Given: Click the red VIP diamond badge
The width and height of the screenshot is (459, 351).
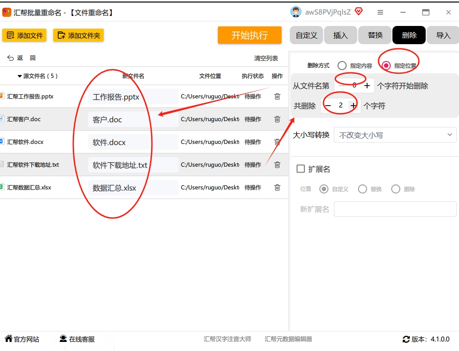Looking at the screenshot, I should pos(358,12).
